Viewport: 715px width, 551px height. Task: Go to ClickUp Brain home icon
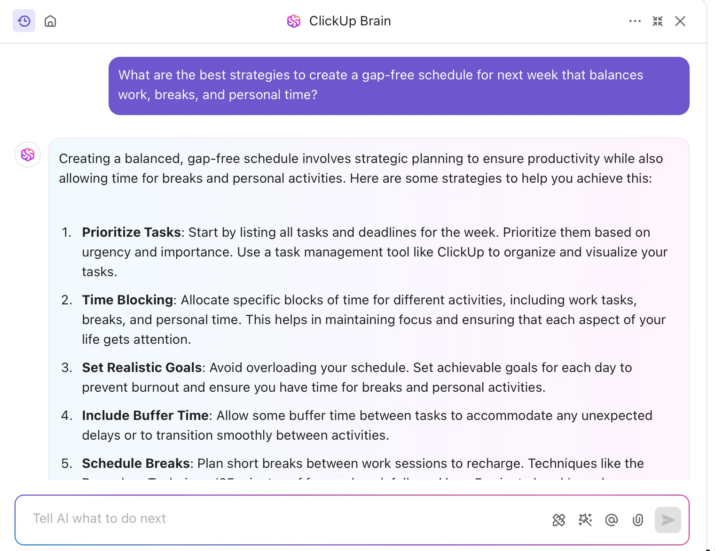tap(50, 21)
